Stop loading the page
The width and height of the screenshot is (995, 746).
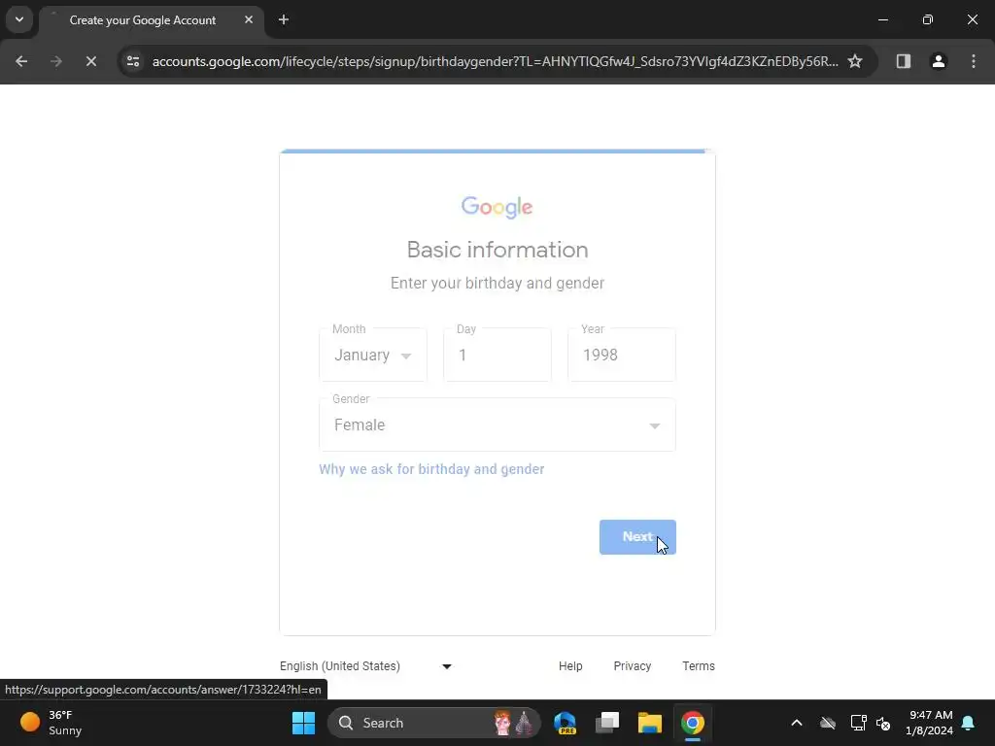(x=91, y=61)
